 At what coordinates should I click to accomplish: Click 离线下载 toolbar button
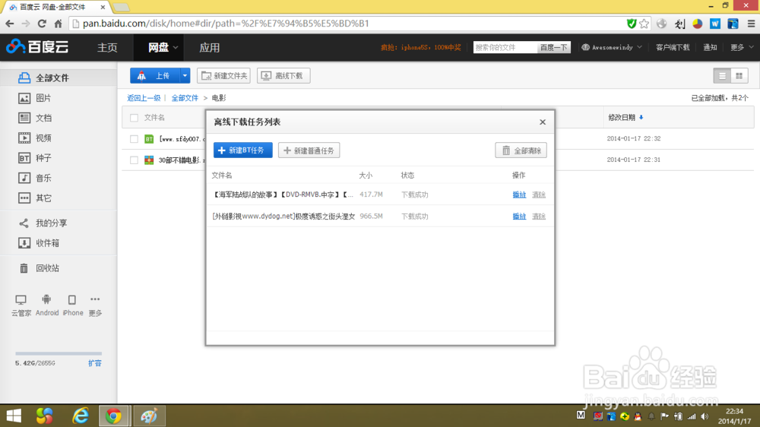283,76
